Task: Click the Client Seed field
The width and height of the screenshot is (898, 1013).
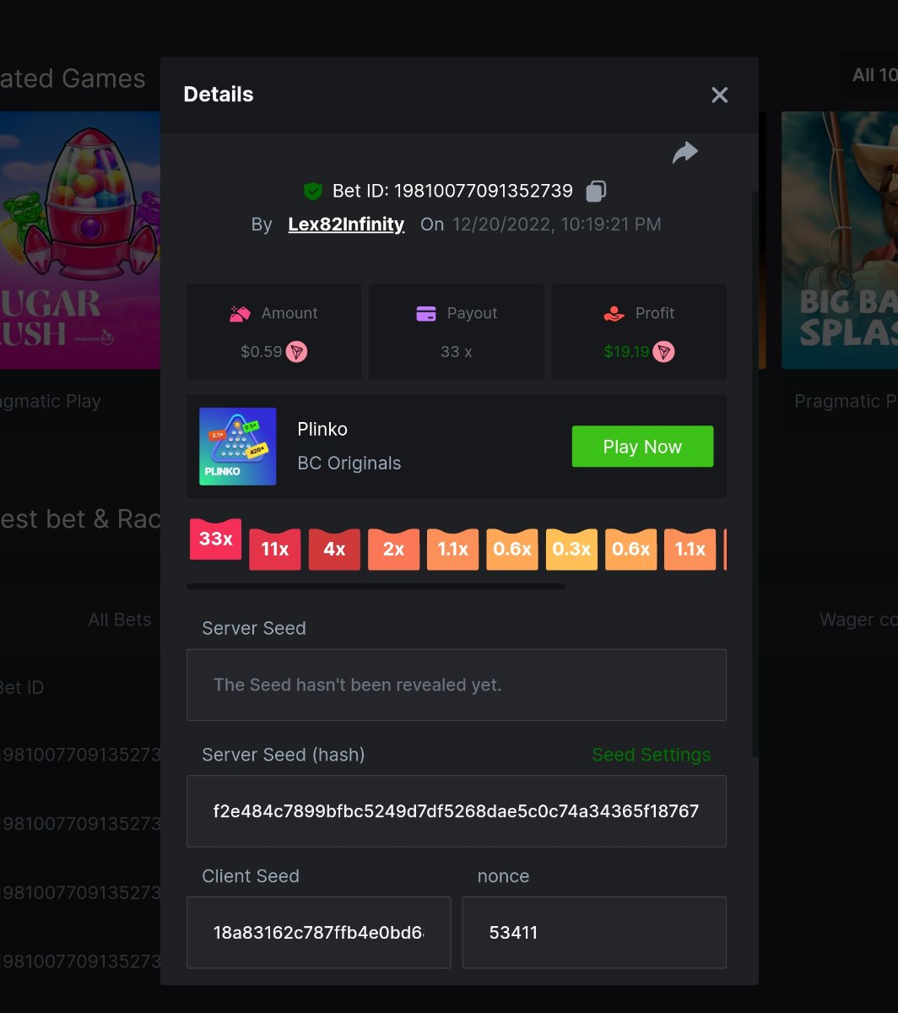Action: point(318,933)
